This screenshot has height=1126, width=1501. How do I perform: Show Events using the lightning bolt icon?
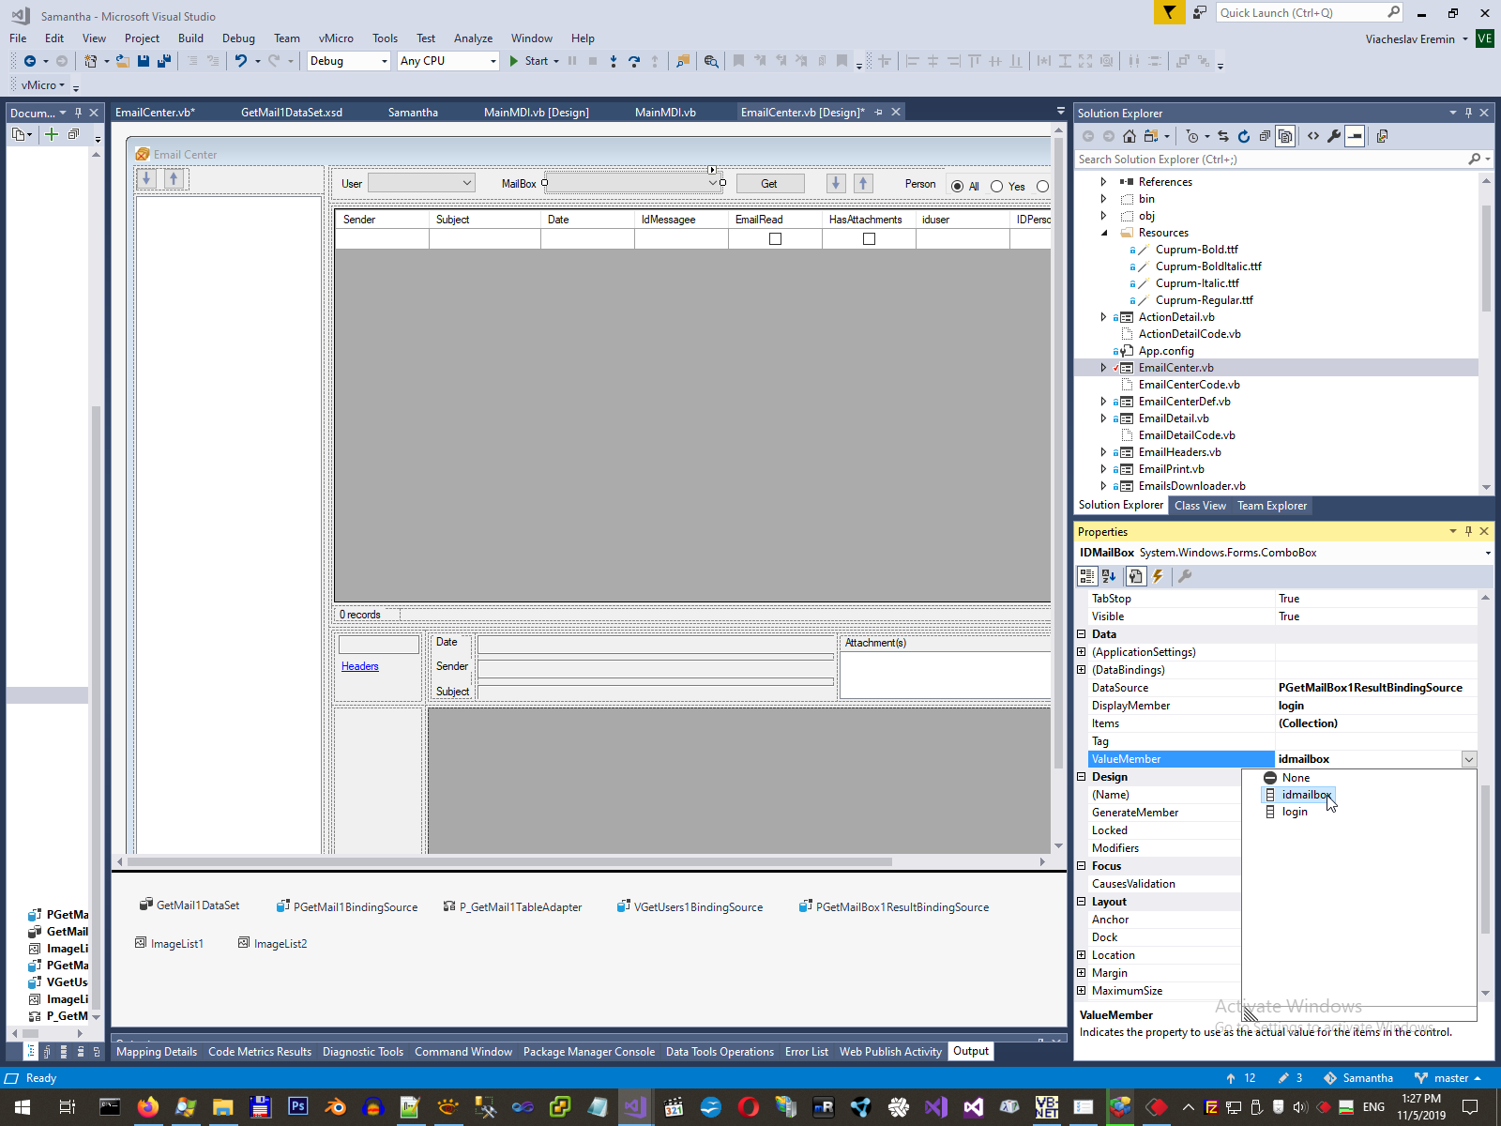[x=1158, y=576]
